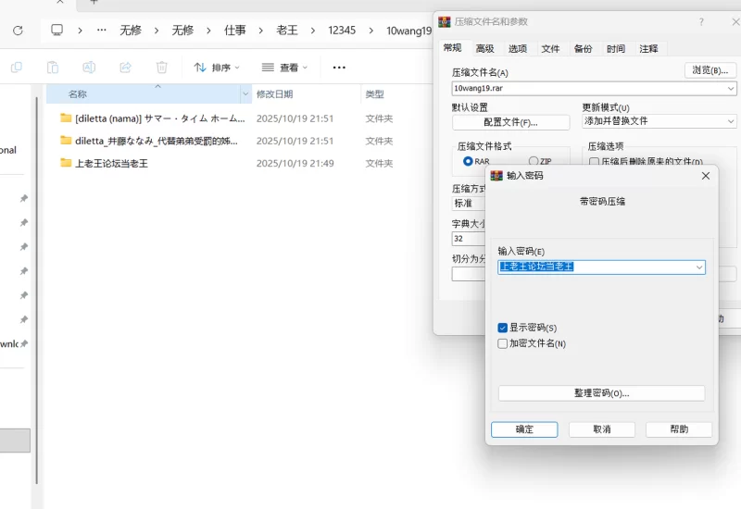Click the first pin icon in navigation pane
Image resolution: width=741 pixels, height=509 pixels.
click(24, 198)
